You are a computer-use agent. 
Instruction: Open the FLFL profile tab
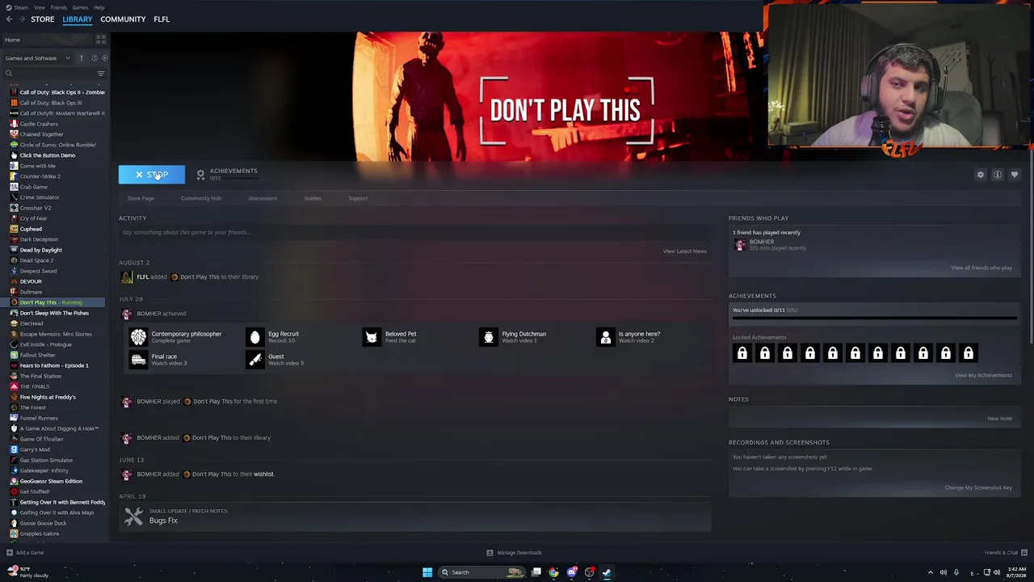point(162,19)
